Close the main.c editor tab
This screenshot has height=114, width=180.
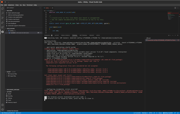[x=53, y=8]
